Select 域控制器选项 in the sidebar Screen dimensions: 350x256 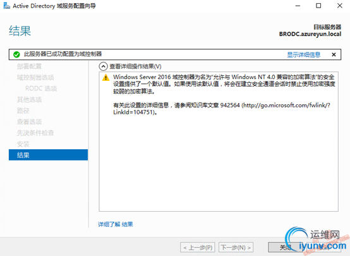[x=35, y=78]
